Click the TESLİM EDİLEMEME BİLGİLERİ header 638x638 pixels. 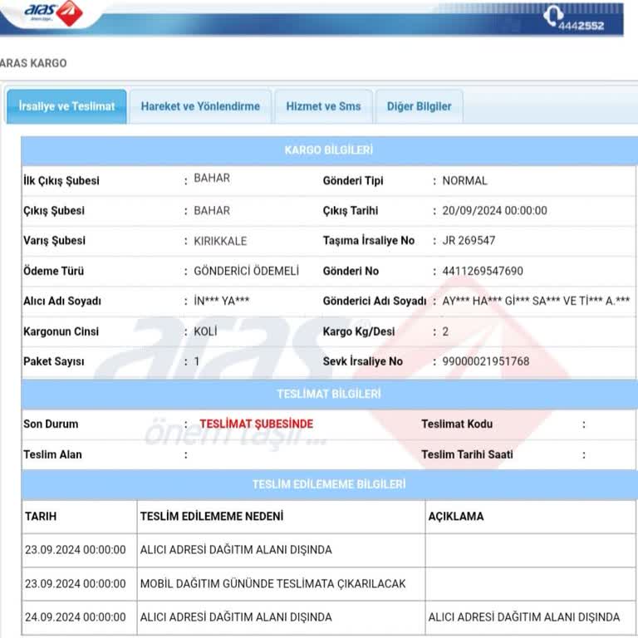tap(329, 484)
